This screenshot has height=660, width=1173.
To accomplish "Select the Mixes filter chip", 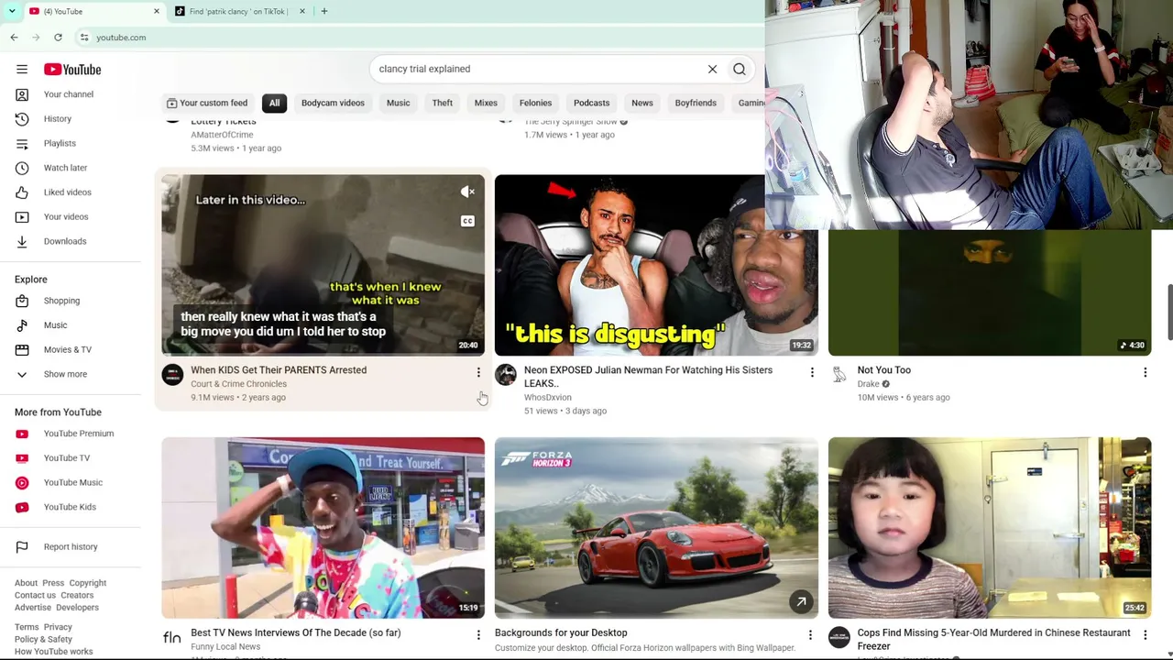I will point(486,103).
